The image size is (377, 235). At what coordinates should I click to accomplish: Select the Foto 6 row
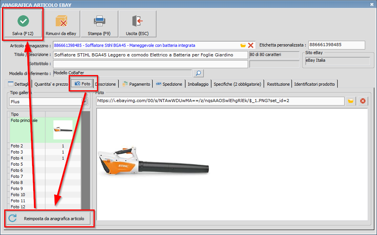pyautogui.click(x=45, y=170)
